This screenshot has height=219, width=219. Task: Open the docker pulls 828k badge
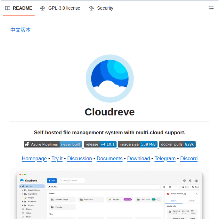(x=177, y=144)
